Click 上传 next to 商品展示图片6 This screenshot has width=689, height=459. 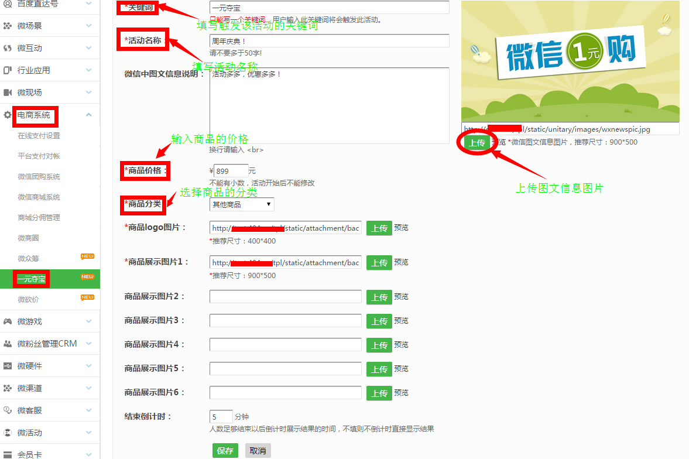(379, 393)
